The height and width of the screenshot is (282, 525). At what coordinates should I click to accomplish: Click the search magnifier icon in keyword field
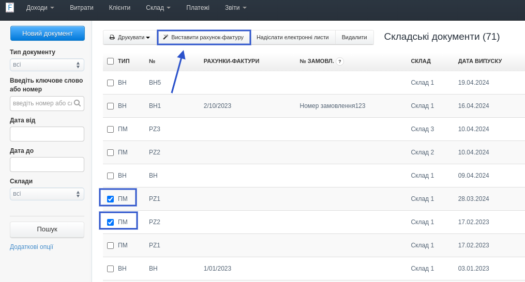77,103
